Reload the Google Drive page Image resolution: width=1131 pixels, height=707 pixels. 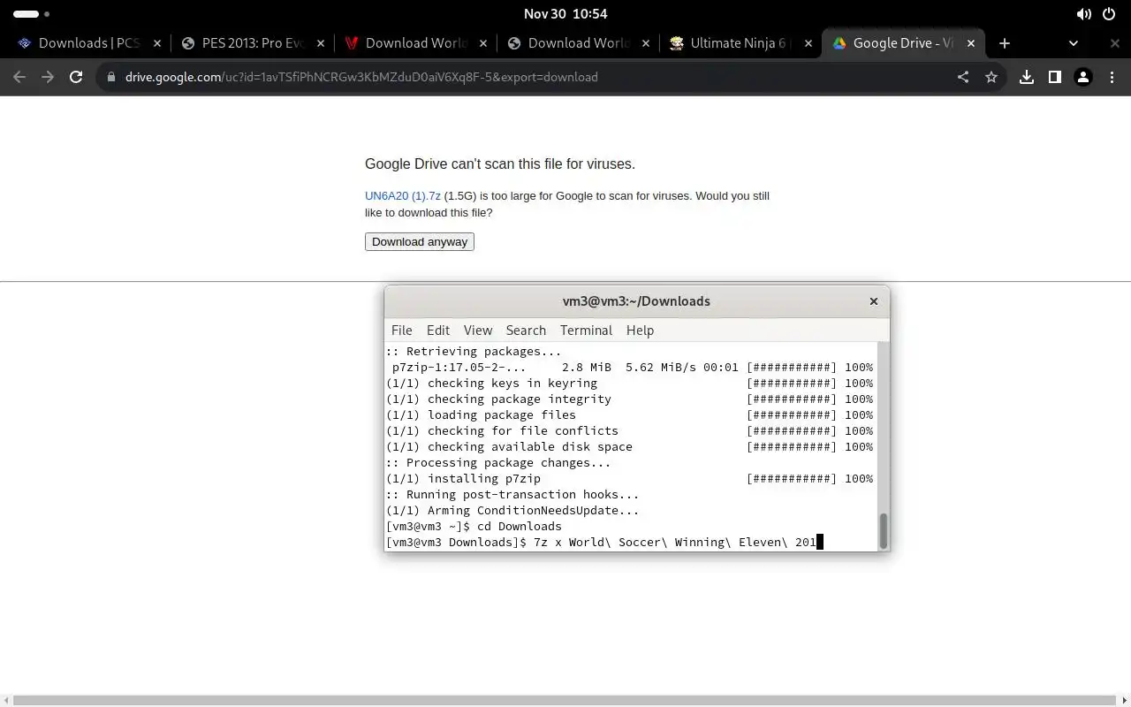76,77
